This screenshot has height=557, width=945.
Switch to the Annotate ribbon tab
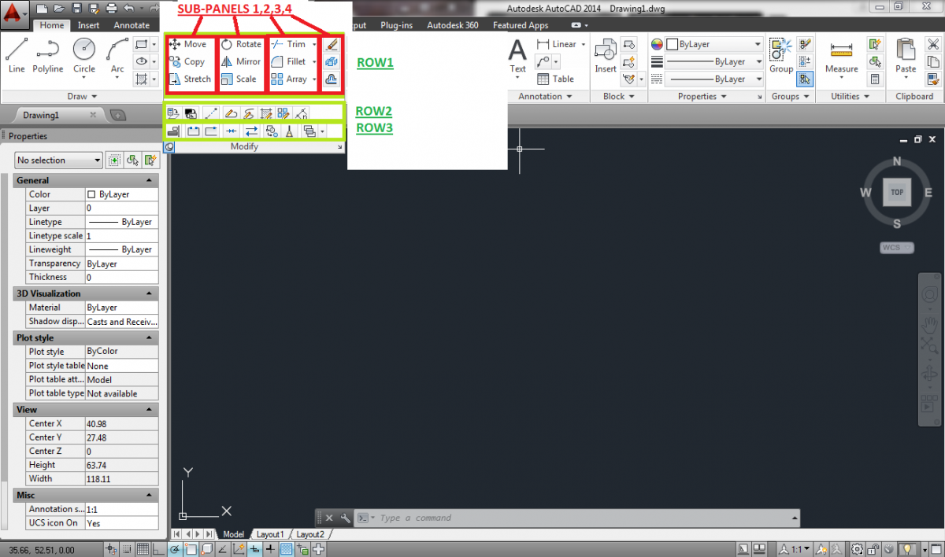pyautogui.click(x=132, y=25)
